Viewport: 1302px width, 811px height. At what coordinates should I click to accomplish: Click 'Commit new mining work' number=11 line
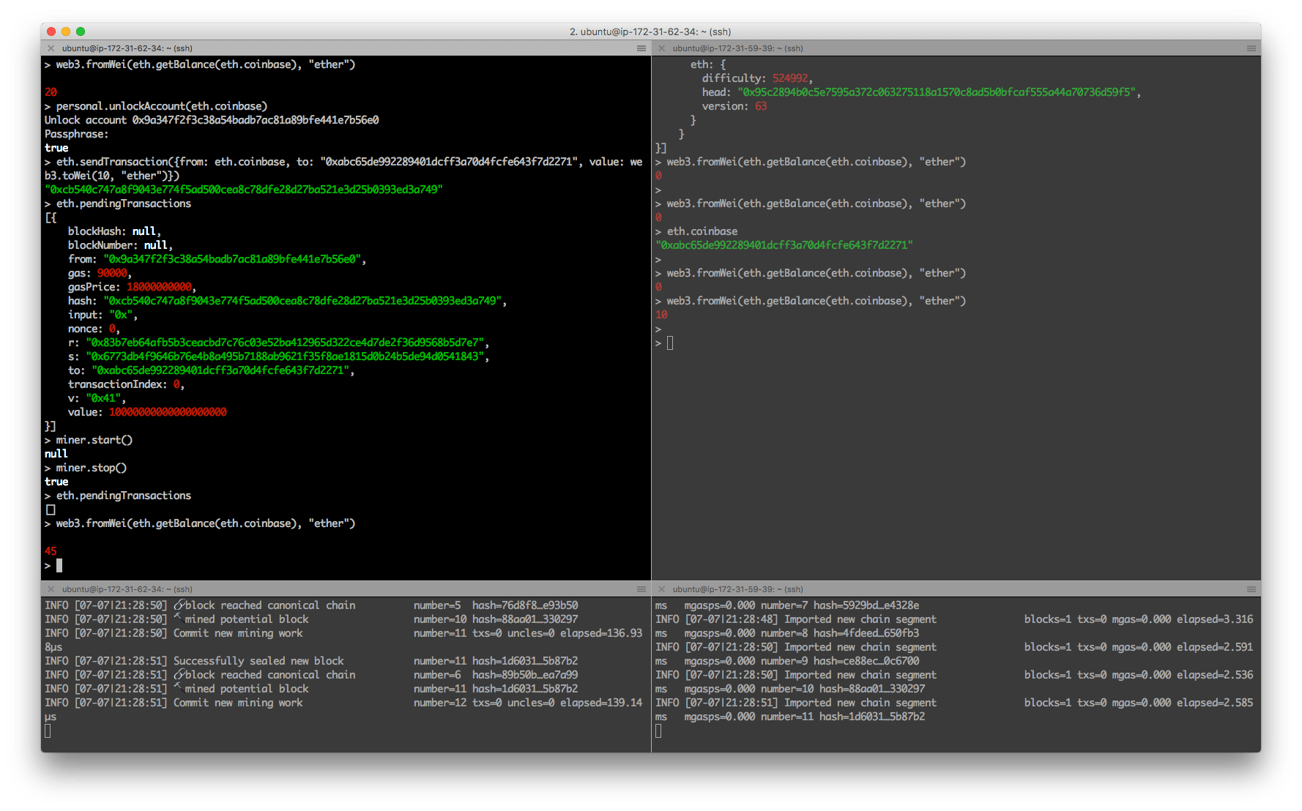[x=343, y=640]
